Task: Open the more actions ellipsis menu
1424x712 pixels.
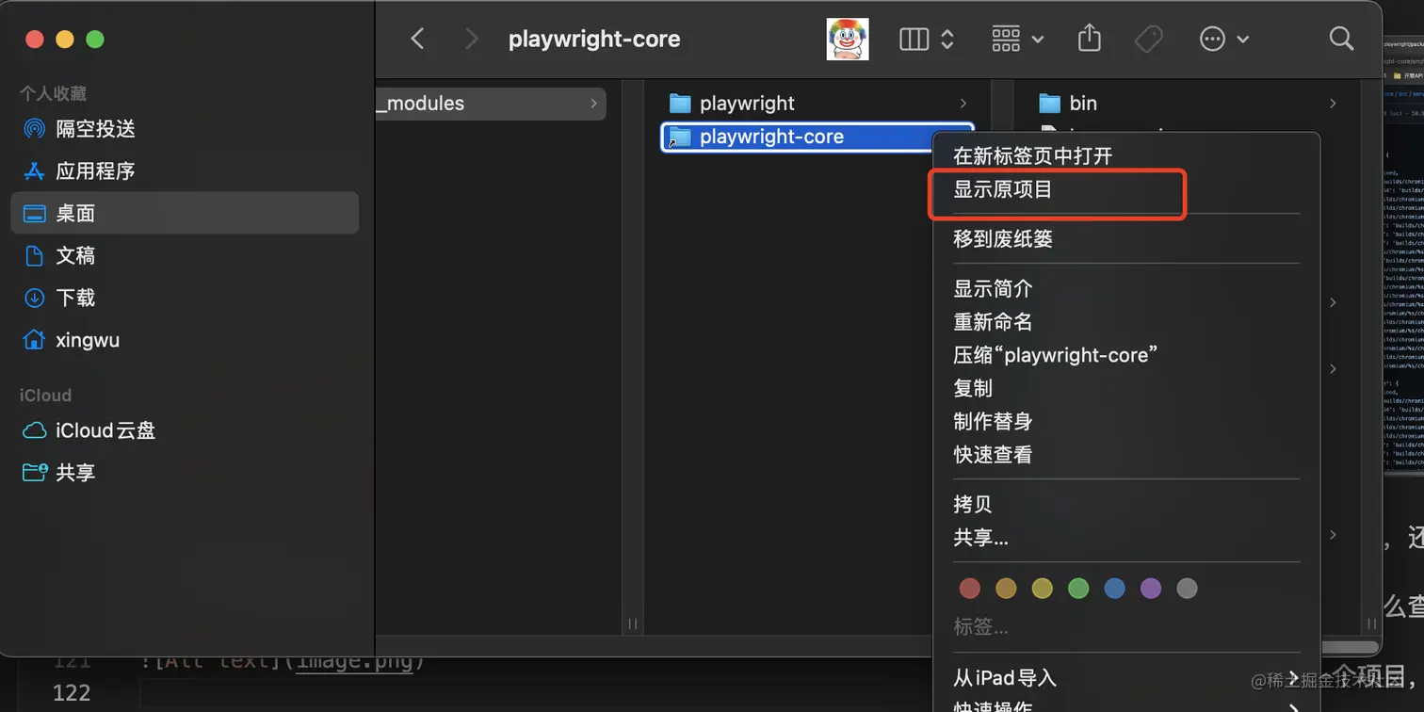Action: (x=1222, y=39)
